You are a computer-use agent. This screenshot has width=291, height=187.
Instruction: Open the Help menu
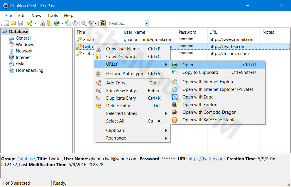[68, 16]
